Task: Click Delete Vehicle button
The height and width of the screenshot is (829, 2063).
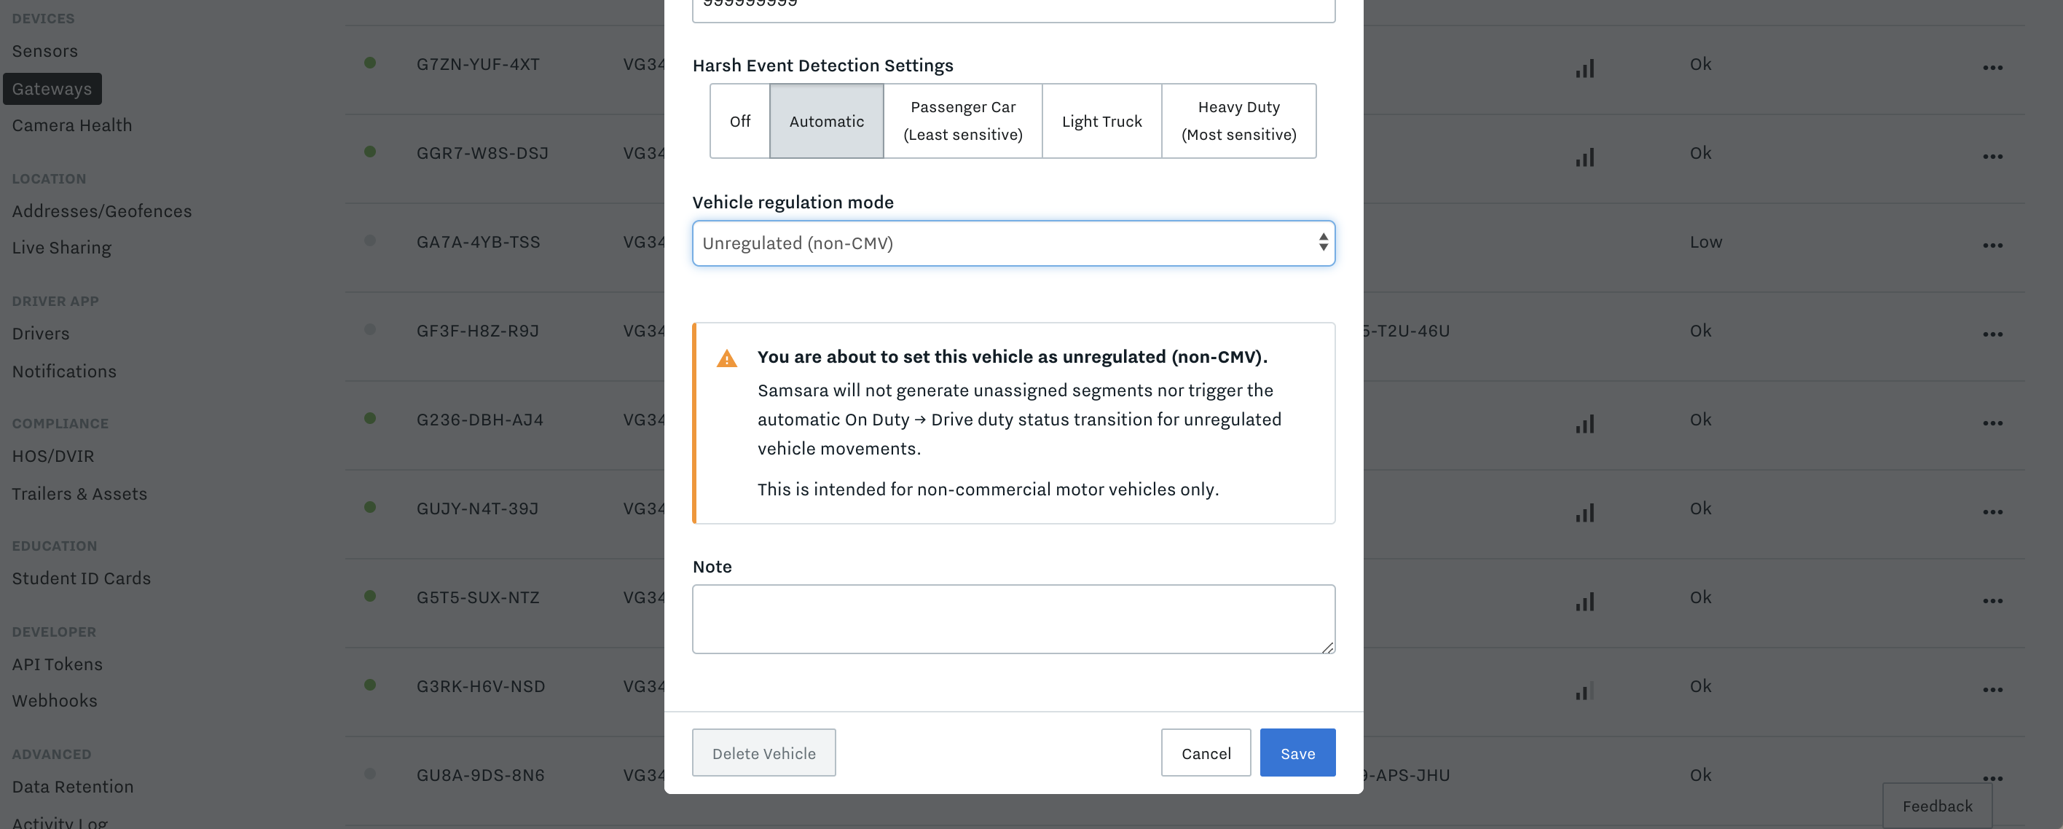Action: pos(764,753)
